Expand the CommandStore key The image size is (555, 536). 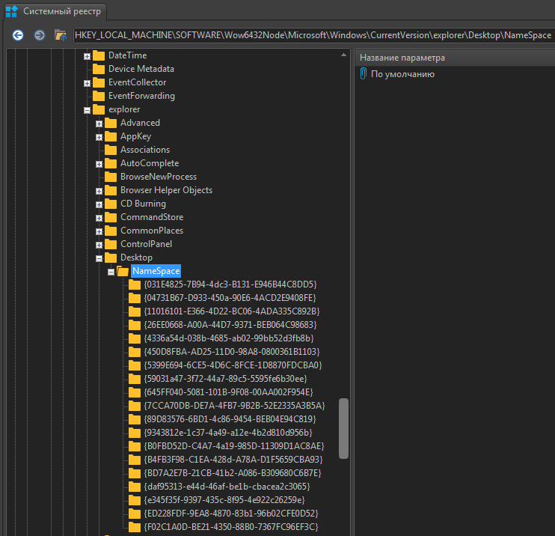99,218
